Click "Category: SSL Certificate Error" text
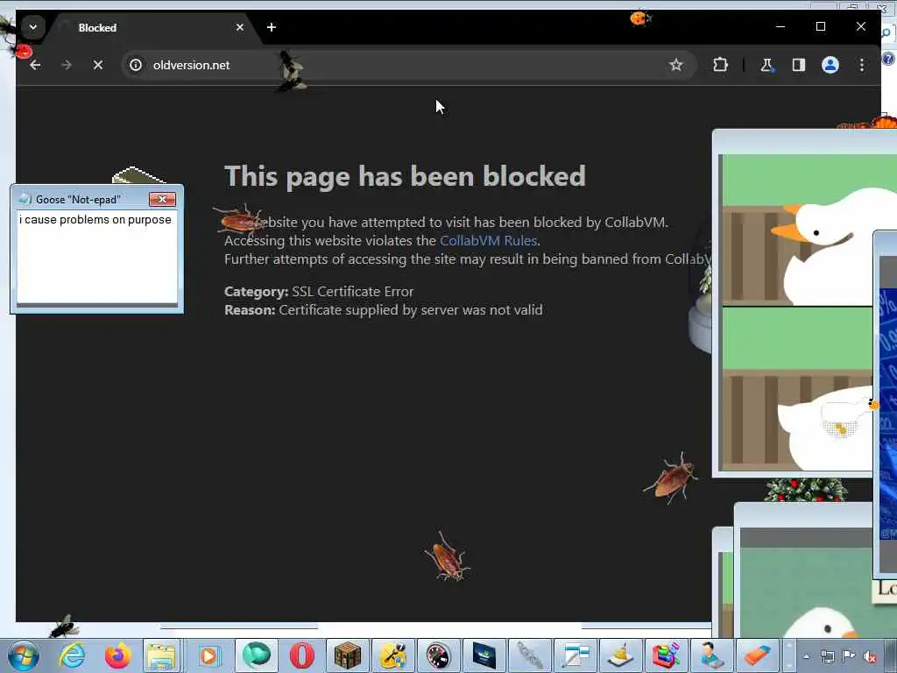 click(x=319, y=291)
